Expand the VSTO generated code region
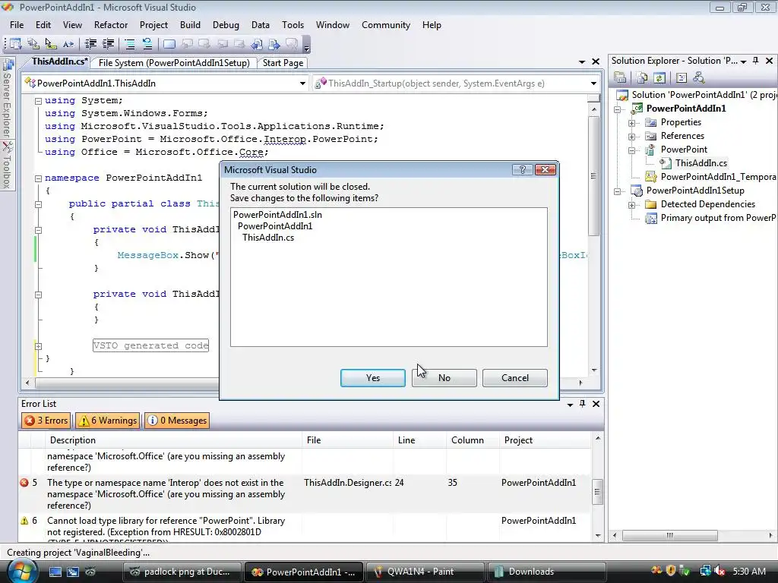 coord(38,346)
